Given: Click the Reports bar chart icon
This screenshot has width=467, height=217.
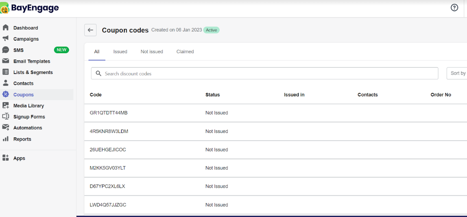Looking at the screenshot, I should pos(5,139).
